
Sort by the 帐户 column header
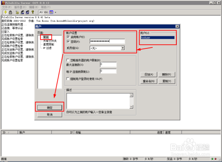pyautogui.click(x=35, y=132)
